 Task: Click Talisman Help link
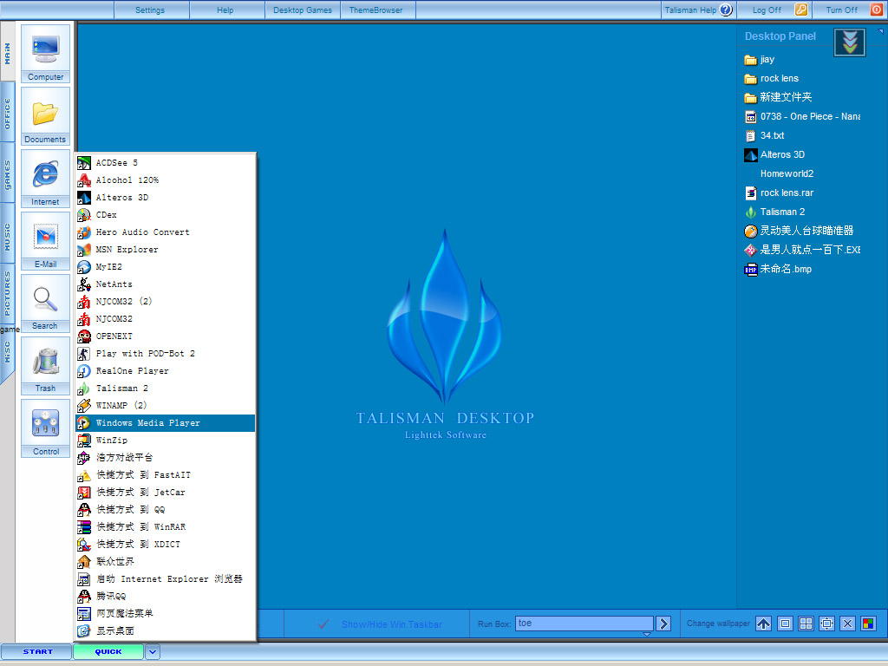click(x=690, y=10)
